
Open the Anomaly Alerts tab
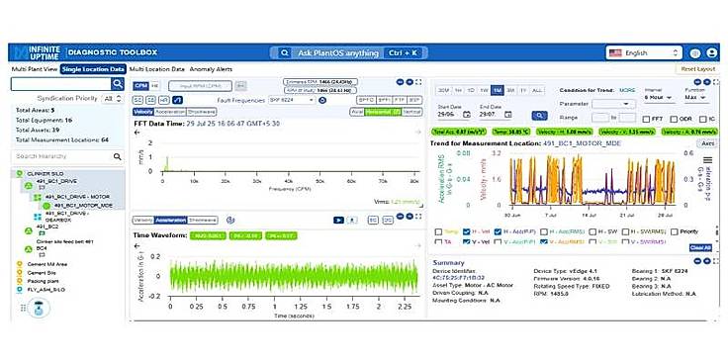[212, 69]
